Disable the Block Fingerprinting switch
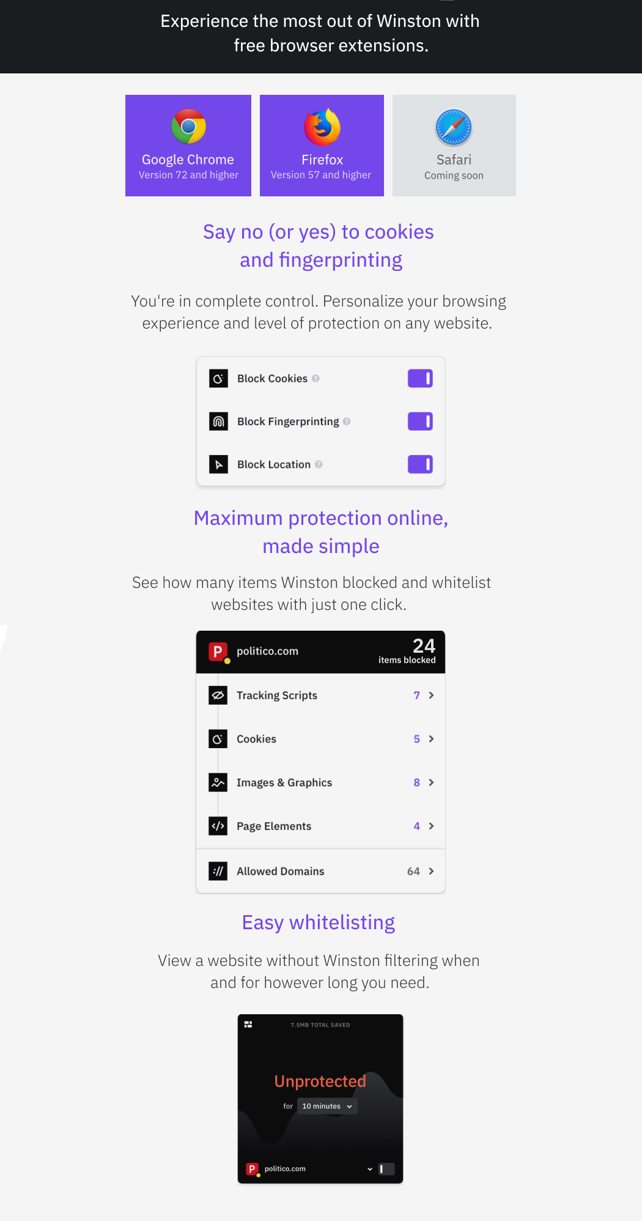 (x=420, y=421)
